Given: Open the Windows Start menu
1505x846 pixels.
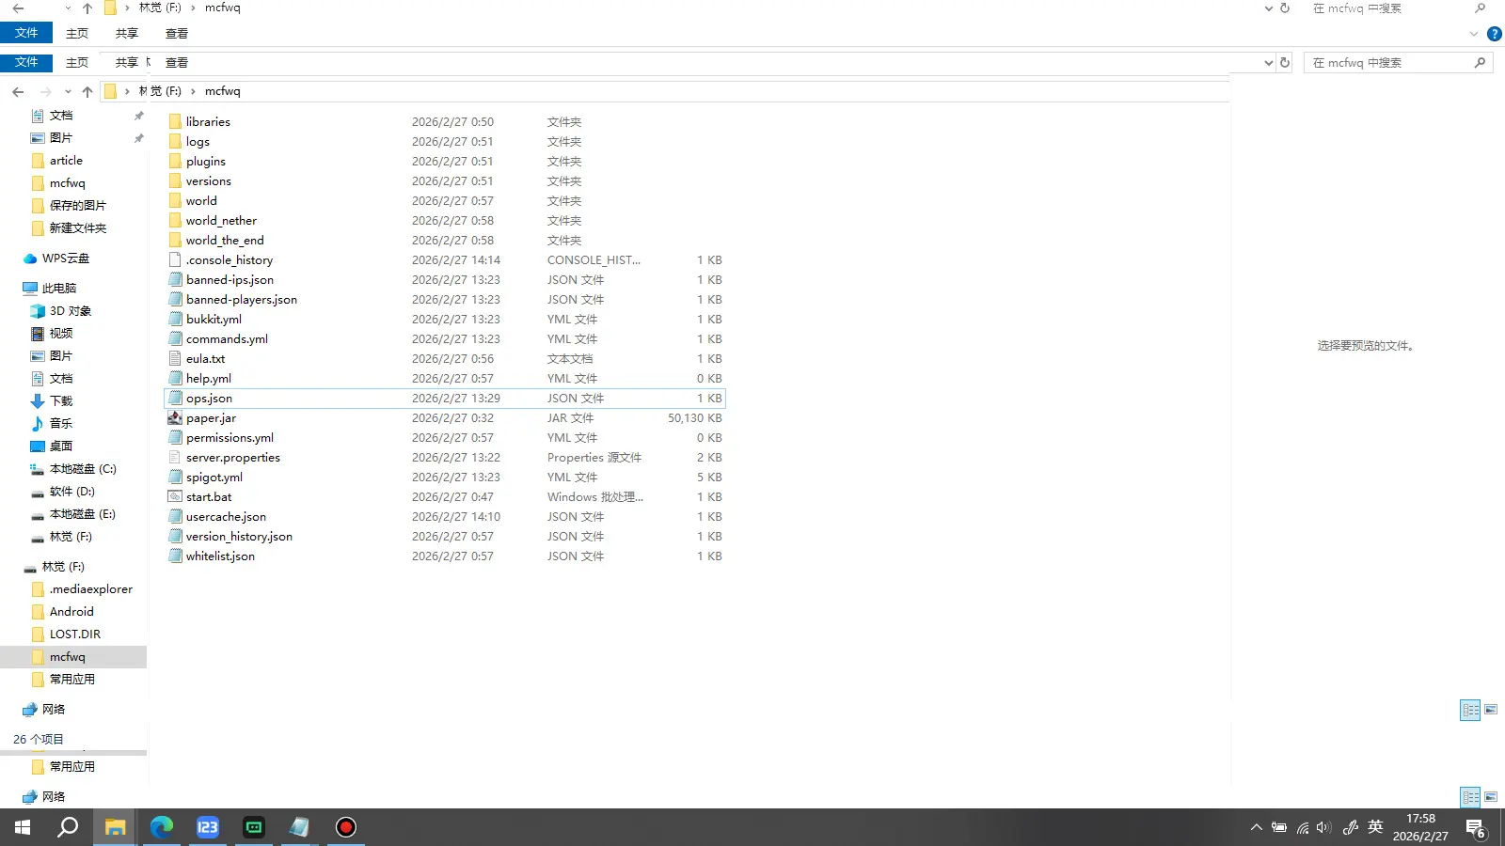Looking at the screenshot, I should (23, 827).
